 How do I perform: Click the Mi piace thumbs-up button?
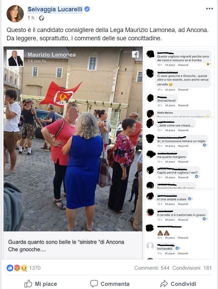[41, 283]
